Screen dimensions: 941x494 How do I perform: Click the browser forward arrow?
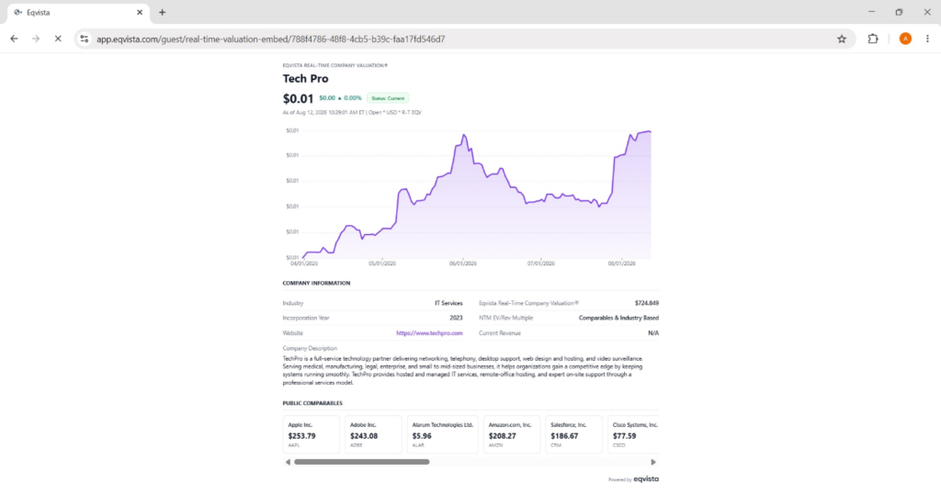[x=36, y=39]
